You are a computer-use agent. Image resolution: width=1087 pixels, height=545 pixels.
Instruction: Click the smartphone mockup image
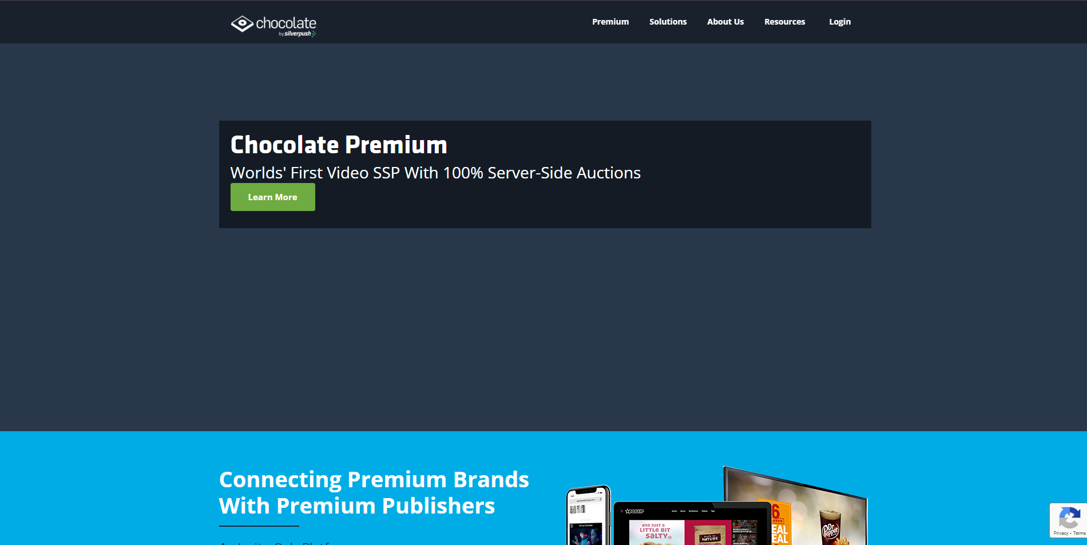click(589, 515)
